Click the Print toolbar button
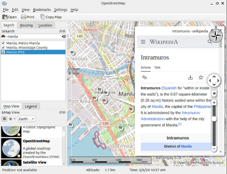The height and width of the screenshot is (174, 227). tap(28, 17)
